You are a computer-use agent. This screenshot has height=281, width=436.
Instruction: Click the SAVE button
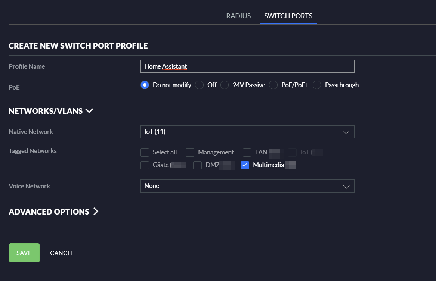pos(24,253)
